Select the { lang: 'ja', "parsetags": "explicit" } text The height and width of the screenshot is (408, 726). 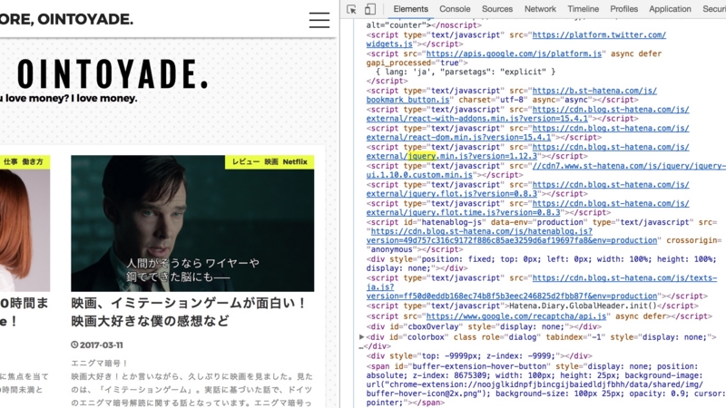click(466, 72)
